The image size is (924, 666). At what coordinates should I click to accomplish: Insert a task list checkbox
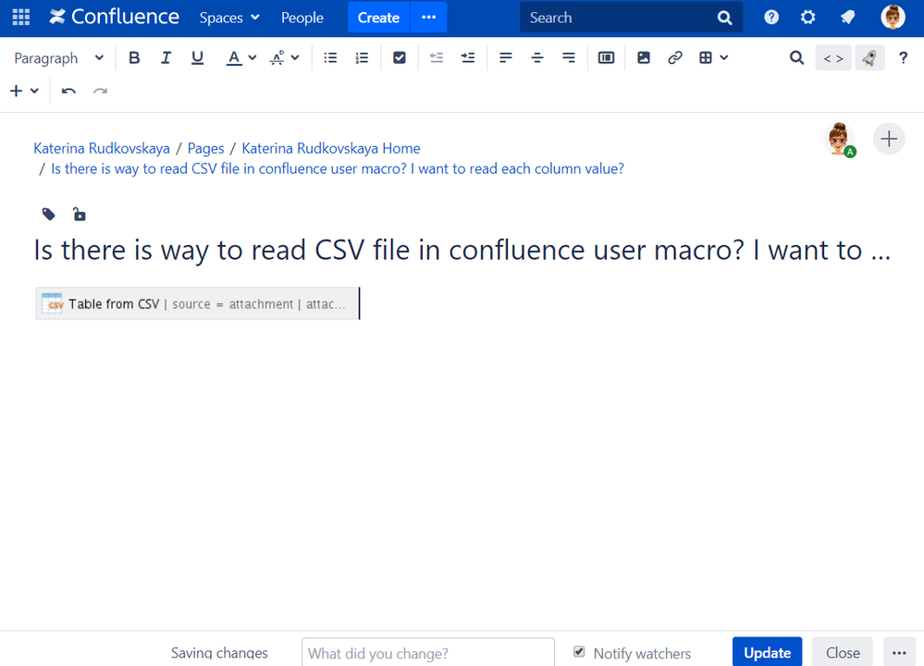click(400, 57)
